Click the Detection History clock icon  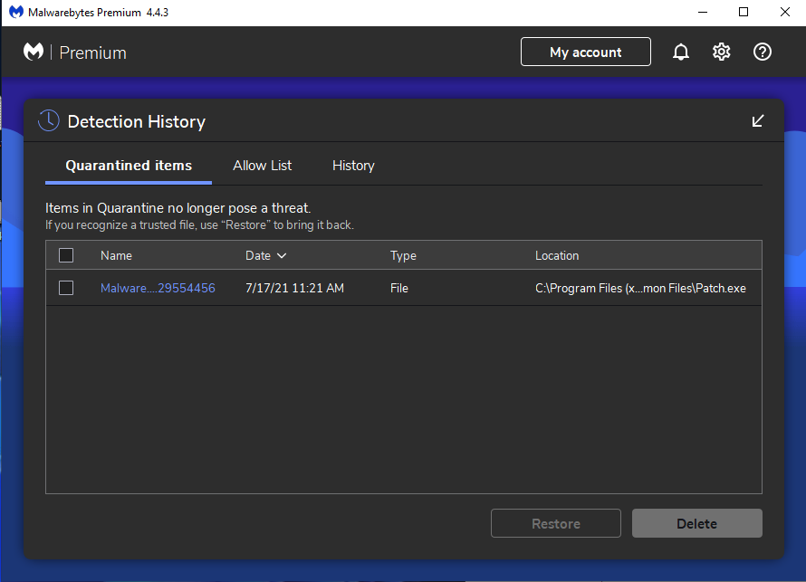point(49,120)
